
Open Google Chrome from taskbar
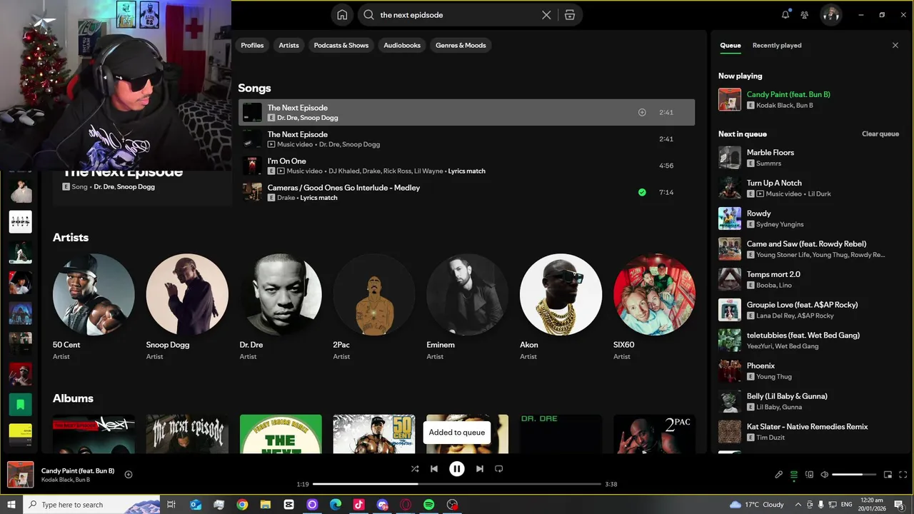click(242, 505)
